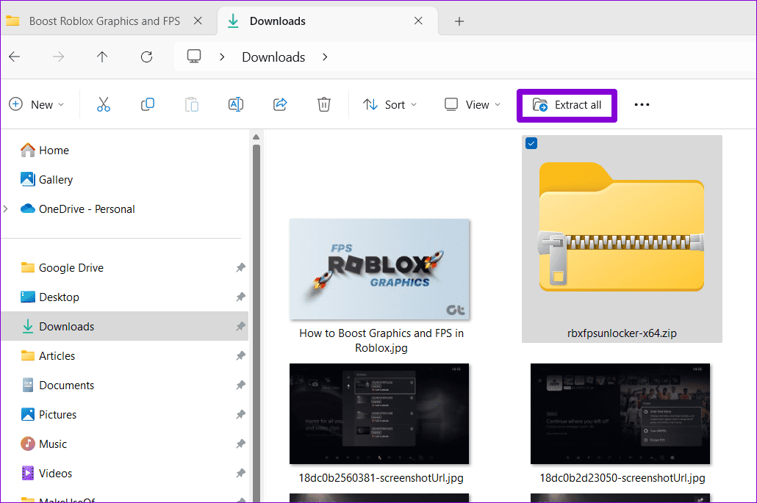
Task: Uncheck the rbxfpsunlocker-x64.zip selection checkbox
Action: 531,143
